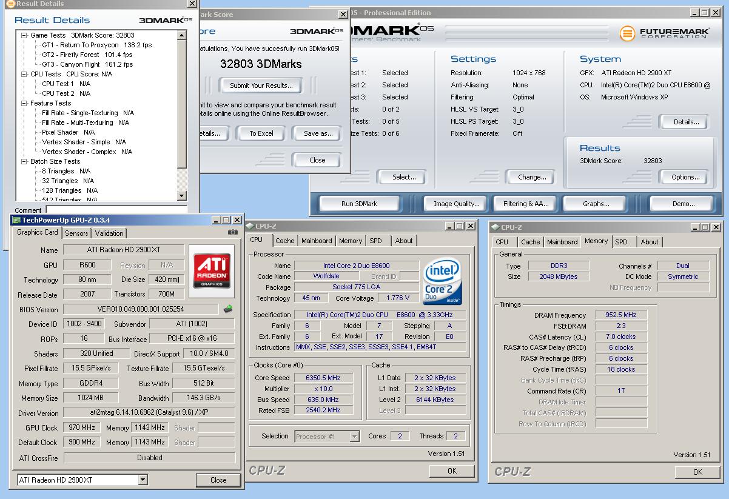Select the CPU Test 1 row
This screenshot has height=499, width=729.
66,84
